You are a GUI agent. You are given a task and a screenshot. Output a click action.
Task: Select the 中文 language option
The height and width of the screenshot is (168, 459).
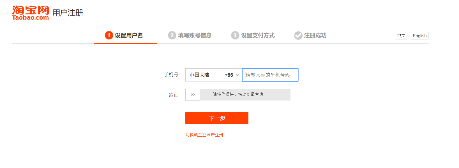click(x=401, y=36)
